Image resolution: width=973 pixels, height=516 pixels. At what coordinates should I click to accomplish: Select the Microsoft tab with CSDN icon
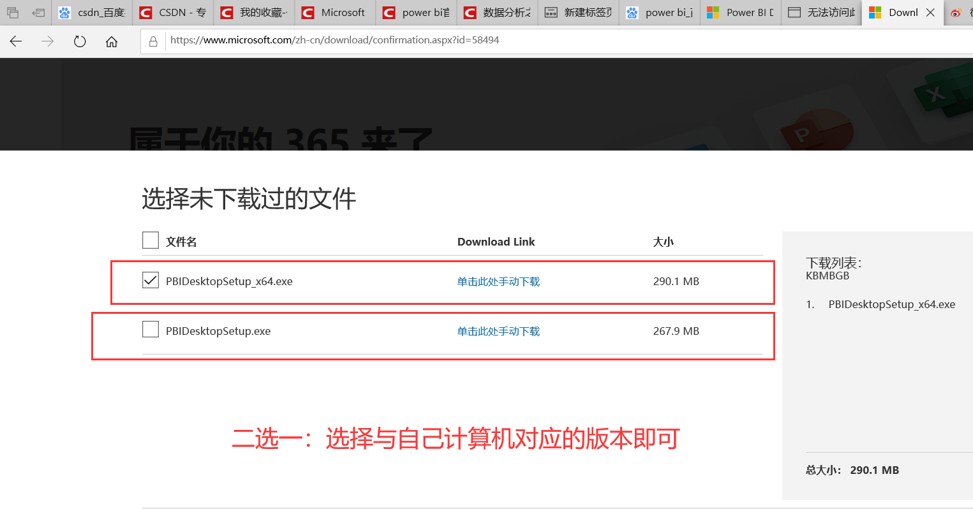(334, 13)
